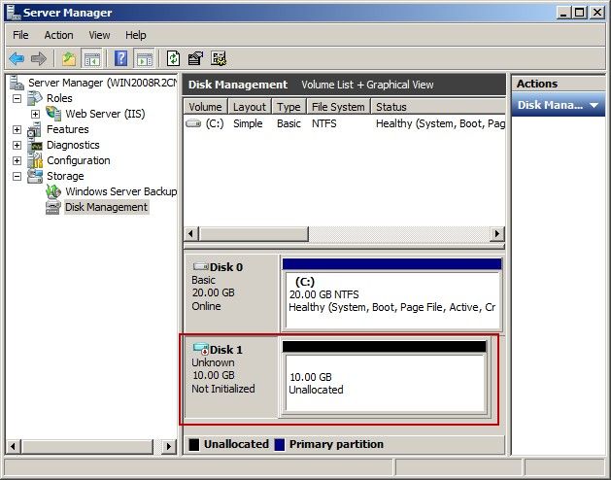This screenshot has height=480, width=611.
Task: Select the Disk Management tree item
Action: coord(107,207)
